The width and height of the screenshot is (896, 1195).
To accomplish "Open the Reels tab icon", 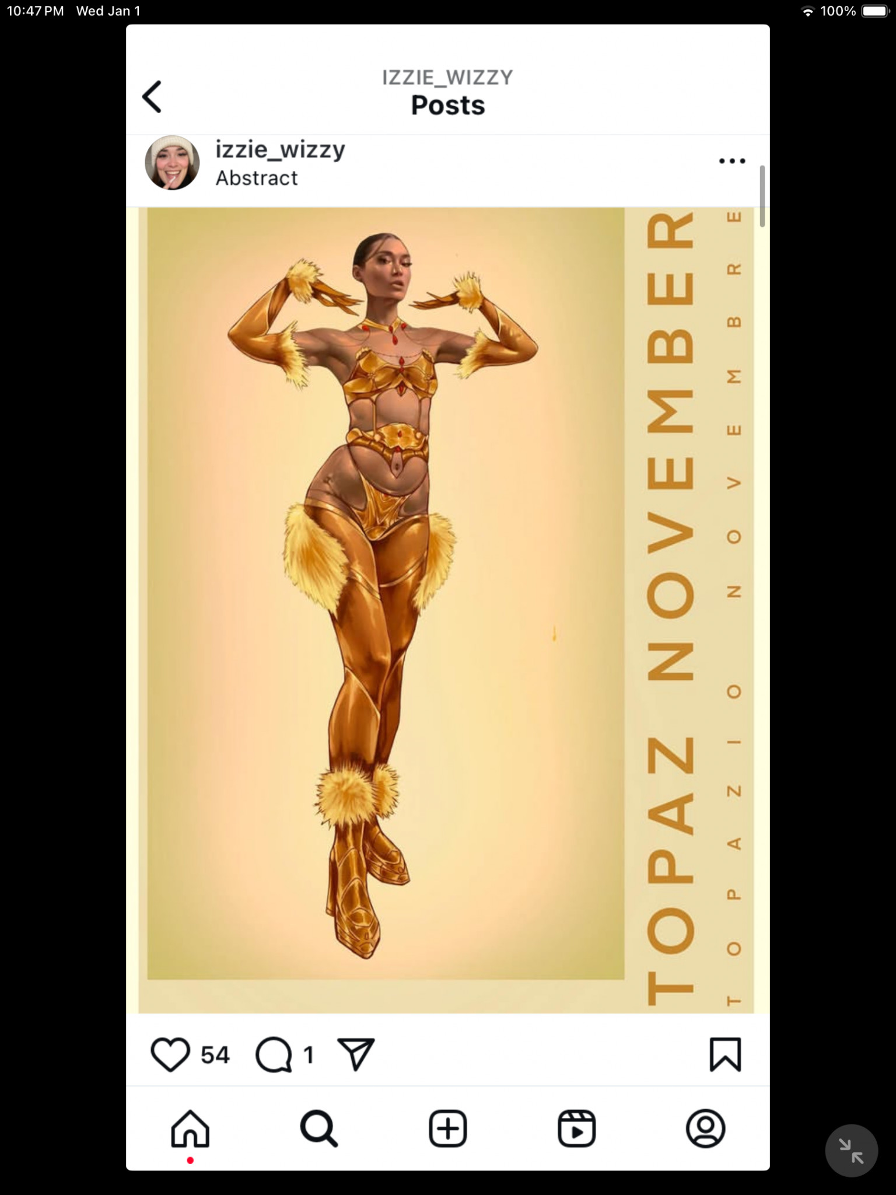I will tap(577, 1128).
